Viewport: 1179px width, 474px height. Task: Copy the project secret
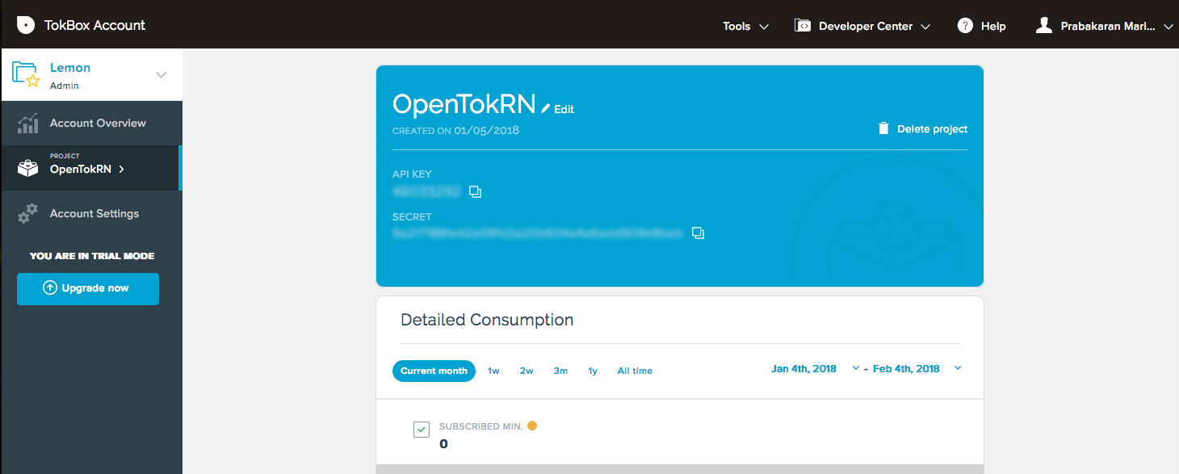pyautogui.click(x=698, y=233)
